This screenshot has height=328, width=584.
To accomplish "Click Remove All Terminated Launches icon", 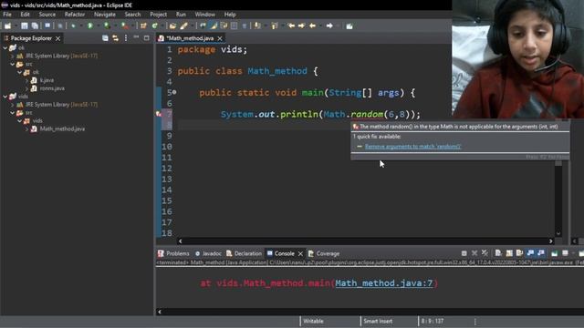I will [x=485, y=253].
